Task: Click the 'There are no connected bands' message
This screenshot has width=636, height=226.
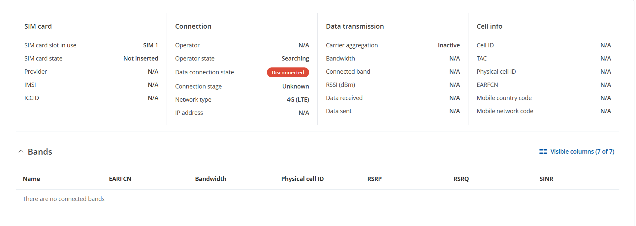Action: [x=64, y=199]
